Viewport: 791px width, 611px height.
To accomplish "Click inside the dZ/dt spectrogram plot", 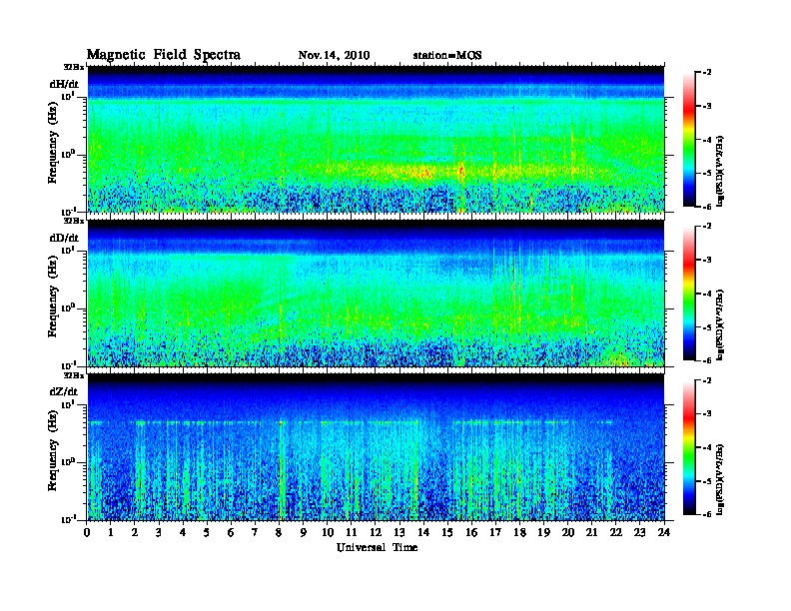I will (x=376, y=447).
